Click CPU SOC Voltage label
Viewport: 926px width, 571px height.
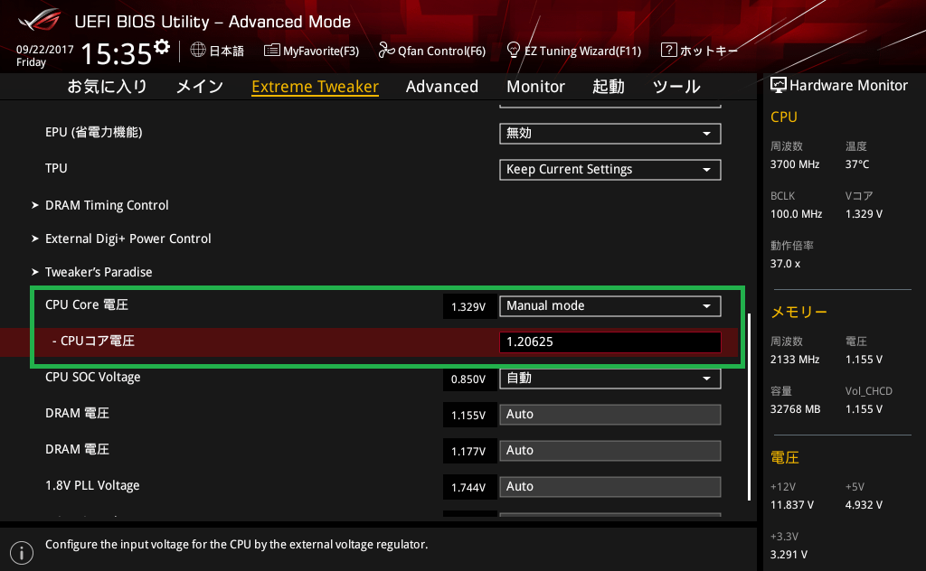pyautogui.click(x=93, y=377)
